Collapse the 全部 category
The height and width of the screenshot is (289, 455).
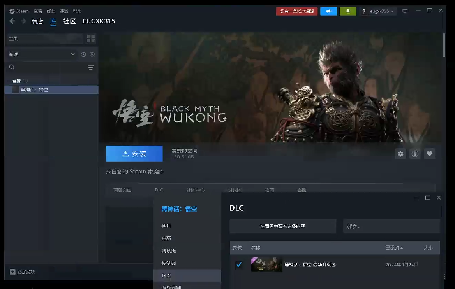[9, 81]
